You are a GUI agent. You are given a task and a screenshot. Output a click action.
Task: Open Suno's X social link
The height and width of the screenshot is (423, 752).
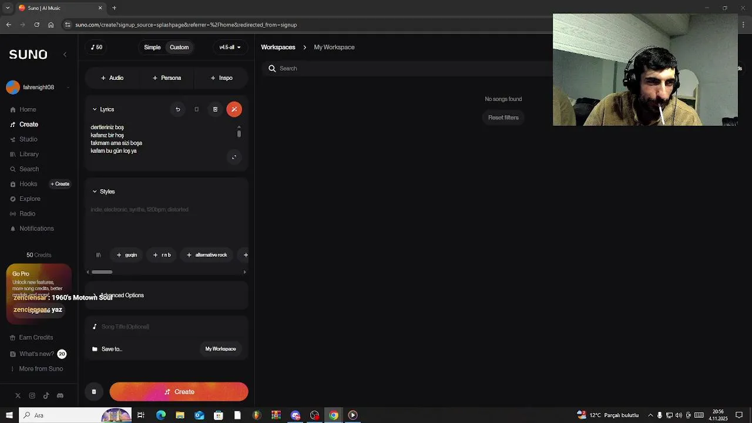point(18,396)
